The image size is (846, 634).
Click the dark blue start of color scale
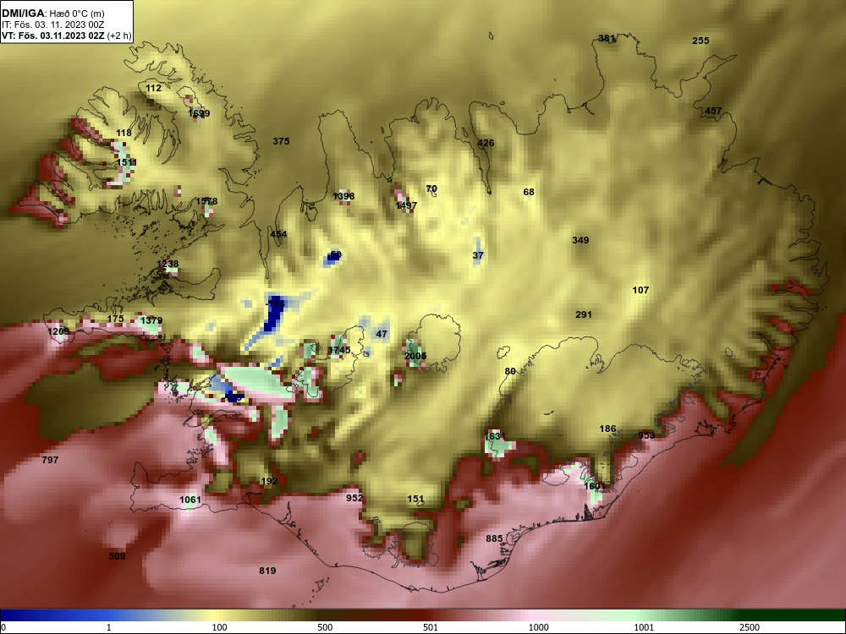pos(11,615)
